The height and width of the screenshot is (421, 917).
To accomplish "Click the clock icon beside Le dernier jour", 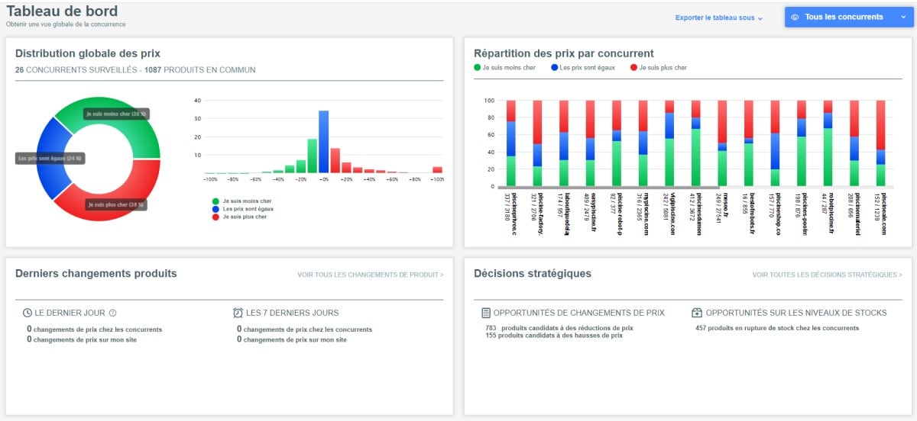I will coord(28,313).
